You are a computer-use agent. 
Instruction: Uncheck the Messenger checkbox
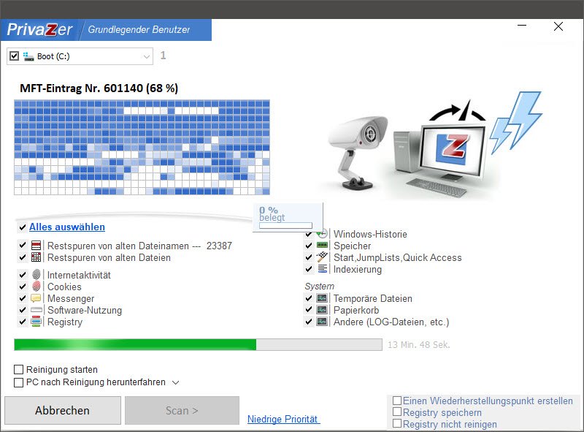click(23, 298)
